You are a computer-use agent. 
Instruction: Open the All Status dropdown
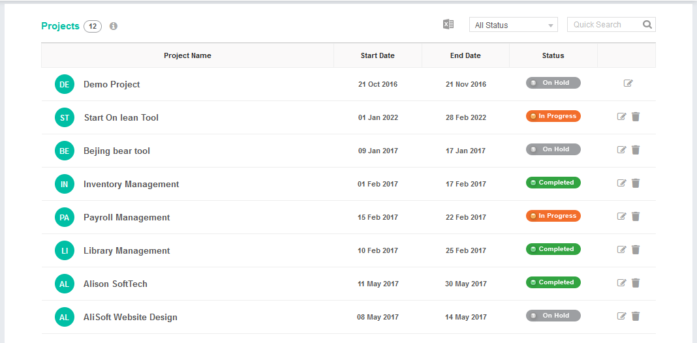[x=513, y=25]
